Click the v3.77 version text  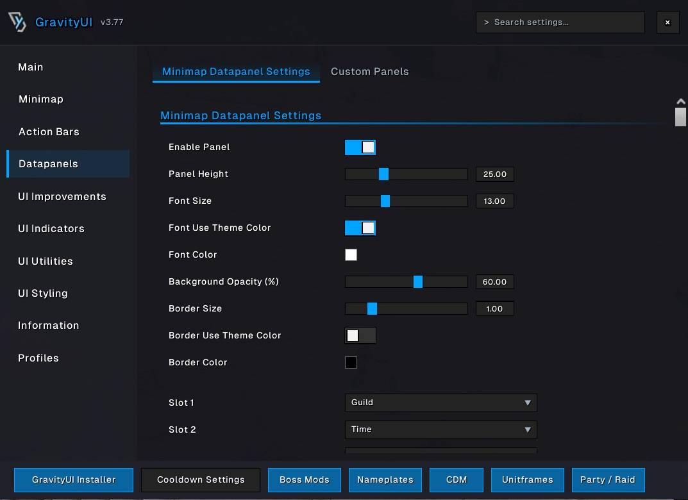click(x=112, y=22)
